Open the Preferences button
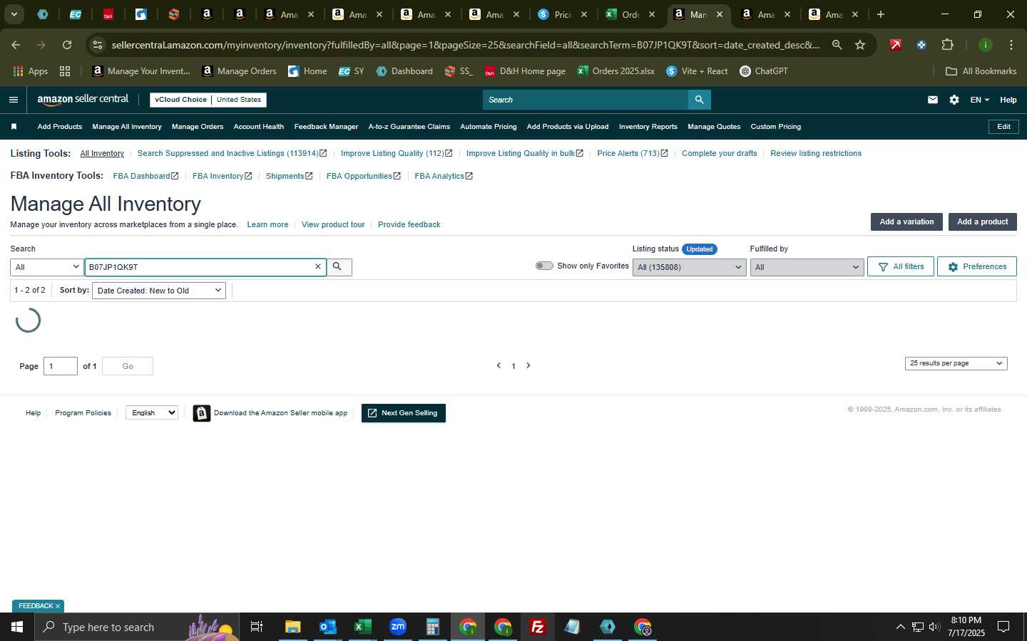The width and height of the screenshot is (1027, 641). click(976, 266)
